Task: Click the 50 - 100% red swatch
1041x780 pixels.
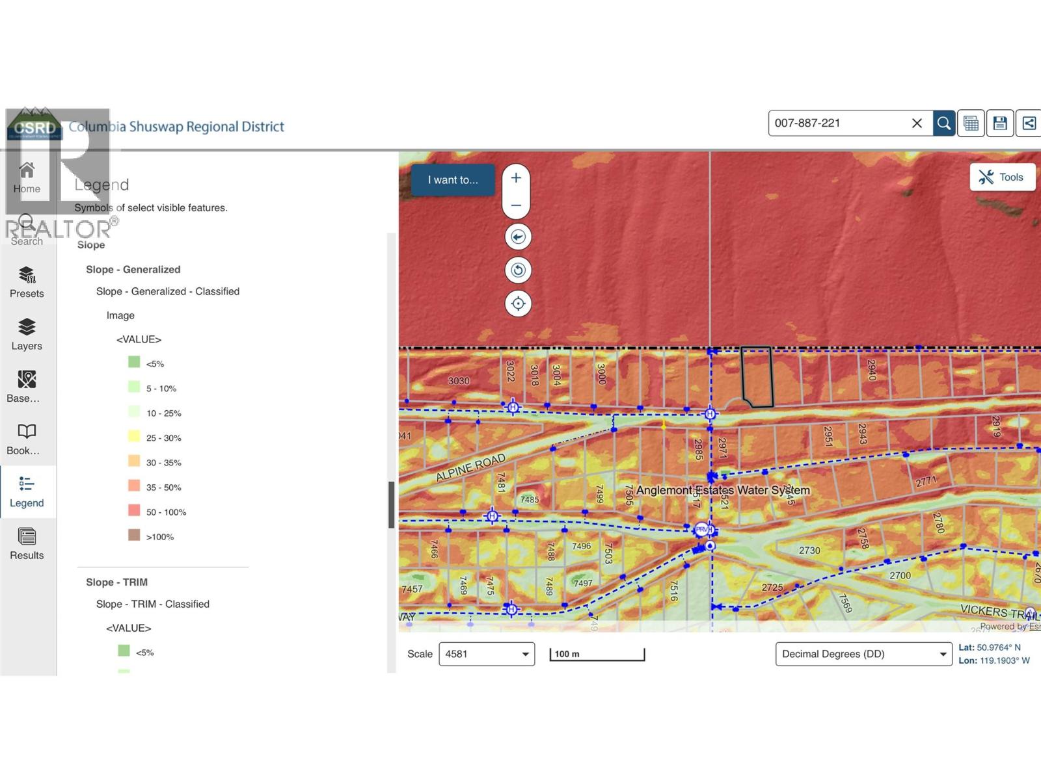Action: click(134, 510)
